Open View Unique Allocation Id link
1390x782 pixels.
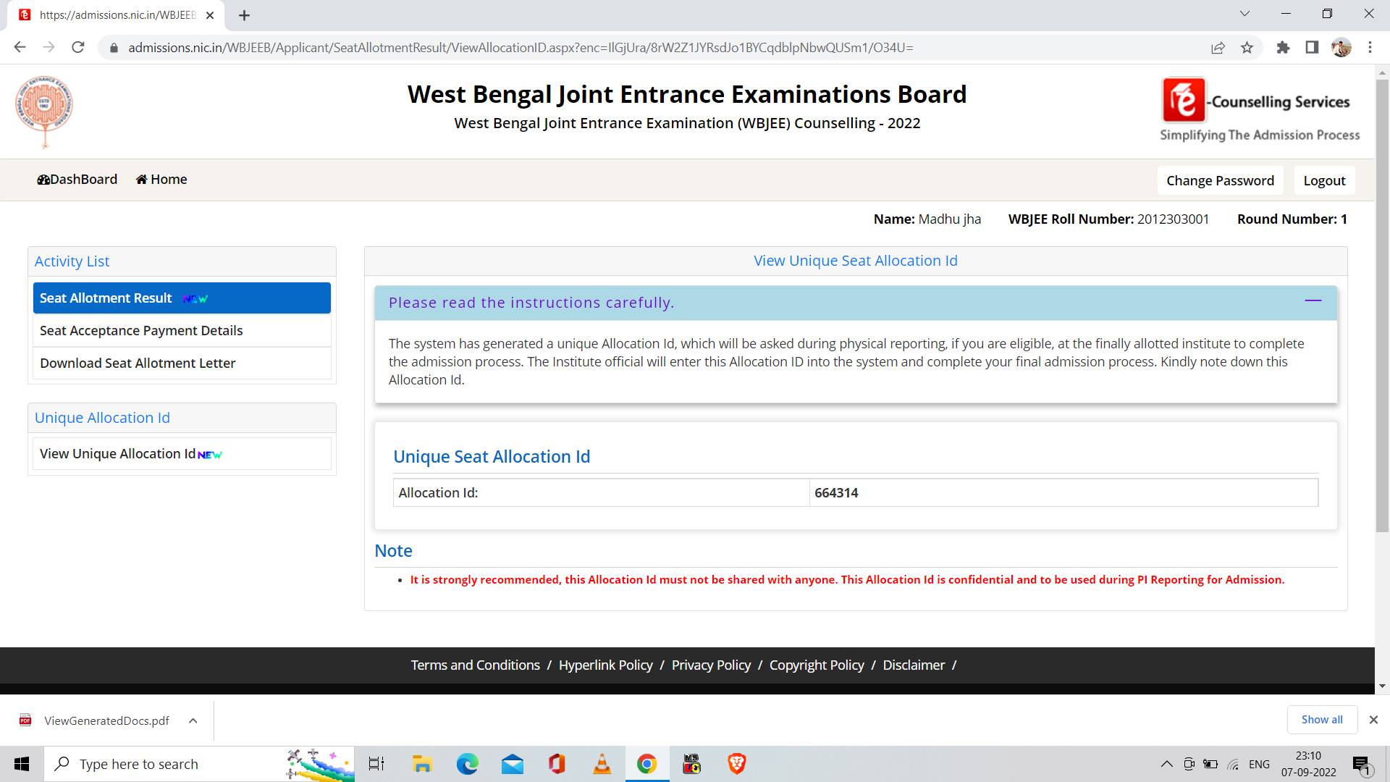[182, 454]
